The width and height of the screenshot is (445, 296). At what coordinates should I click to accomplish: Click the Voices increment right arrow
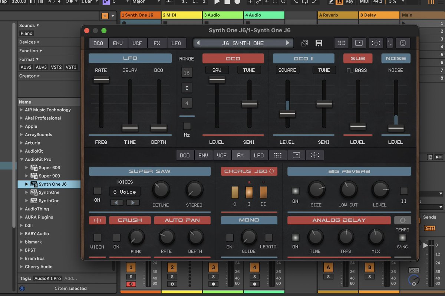[133, 203]
